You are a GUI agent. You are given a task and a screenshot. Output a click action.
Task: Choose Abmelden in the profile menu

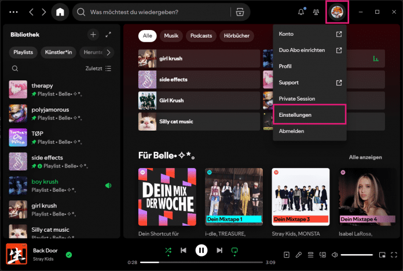coord(291,131)
